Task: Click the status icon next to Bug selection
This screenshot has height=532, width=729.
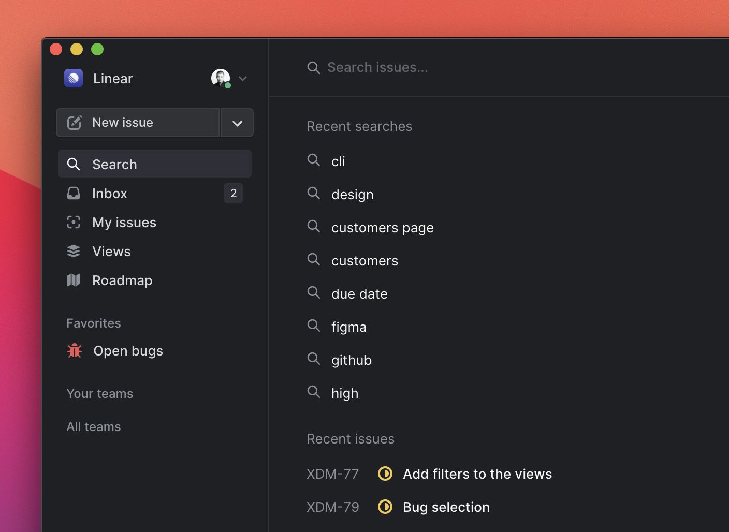Action: coord(385,507)
